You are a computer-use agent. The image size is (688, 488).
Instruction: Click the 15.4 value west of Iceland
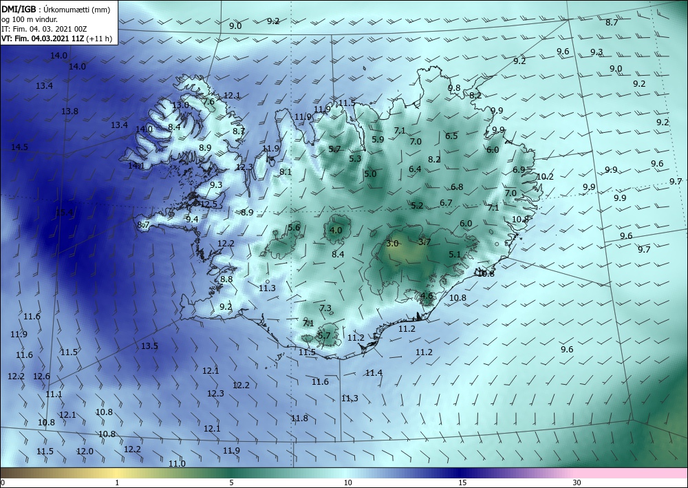(64, 213)
